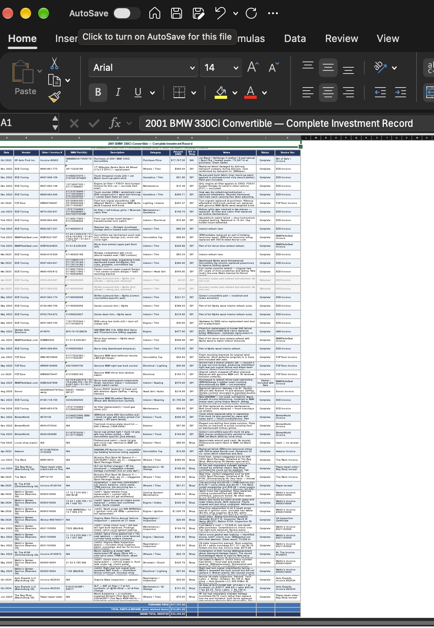Screen dimensions: 434x628
Task: Toggle center horizontal alignment
Action: pyautogui.click(x=328, y=92)
